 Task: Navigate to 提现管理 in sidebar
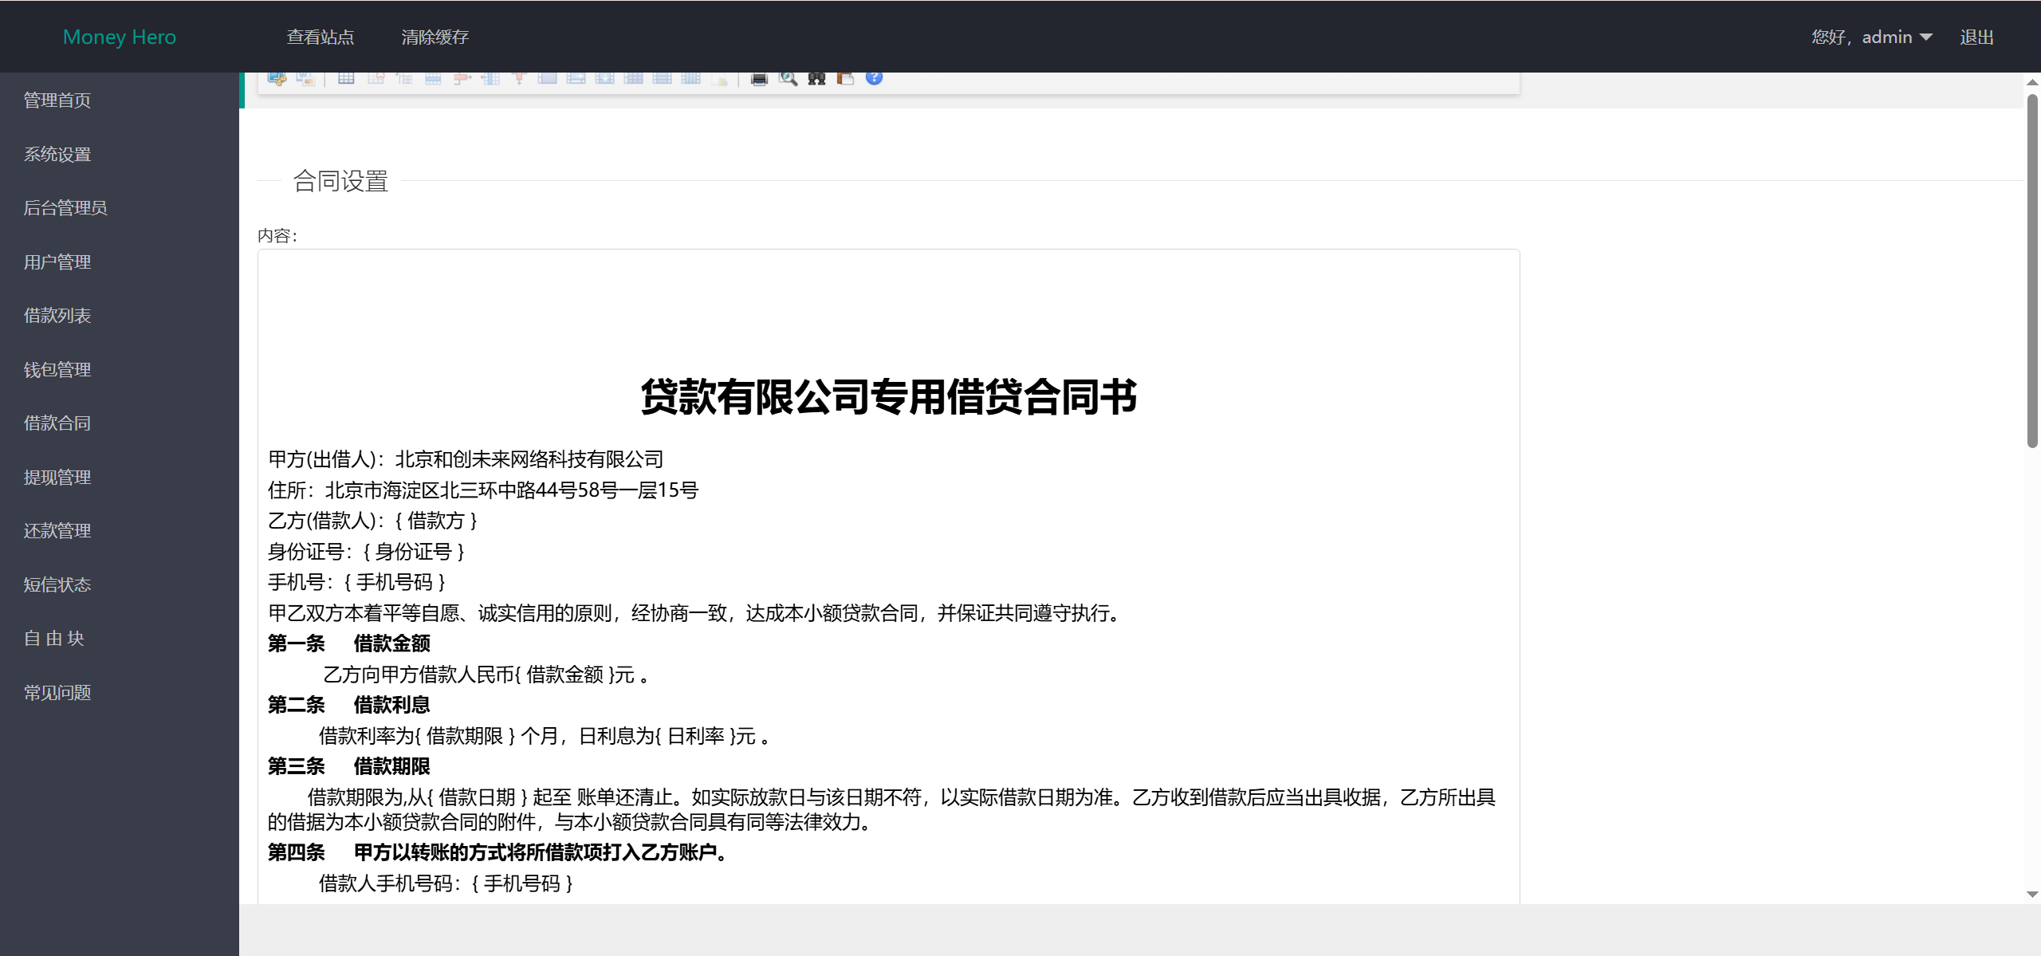coord(57,478)
